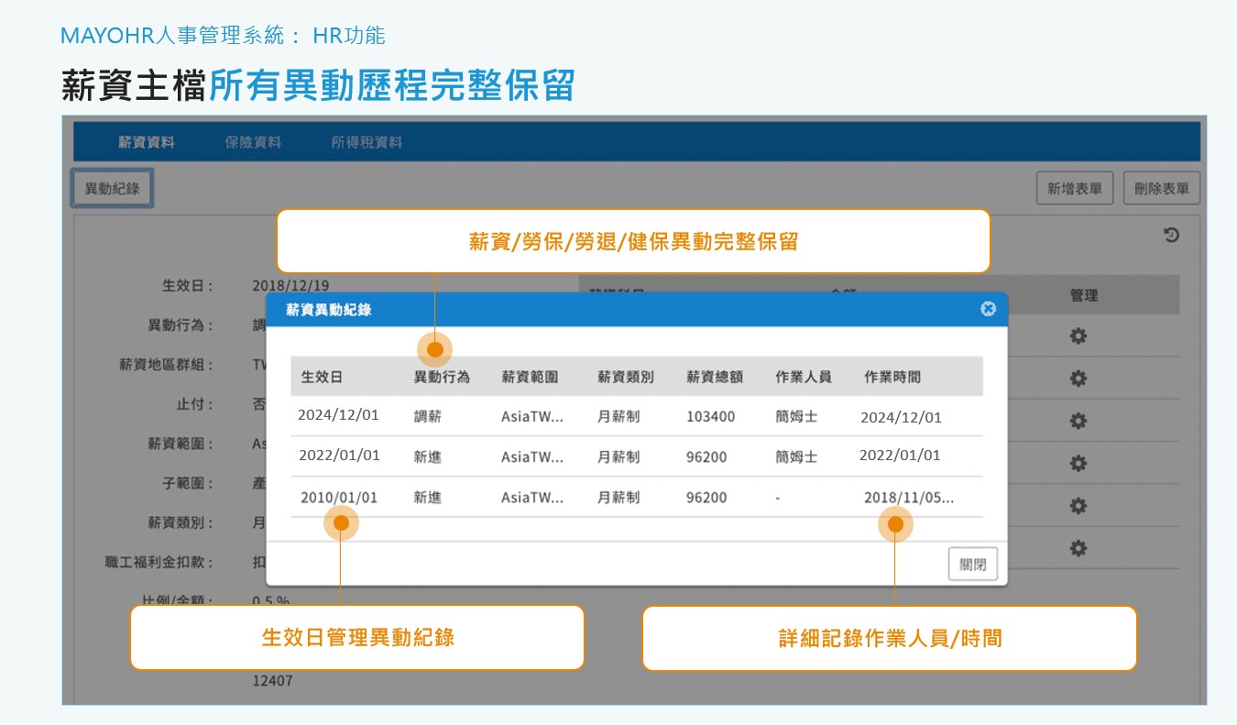
Task: Click the 關閉 button in the dialog
Action: (x=972, y=564)
